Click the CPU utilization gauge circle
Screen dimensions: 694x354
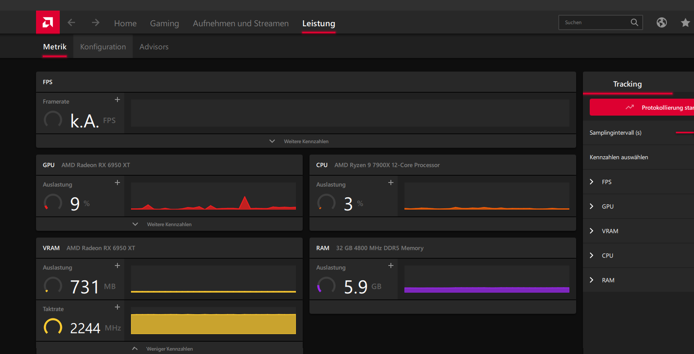click(326, 203)
